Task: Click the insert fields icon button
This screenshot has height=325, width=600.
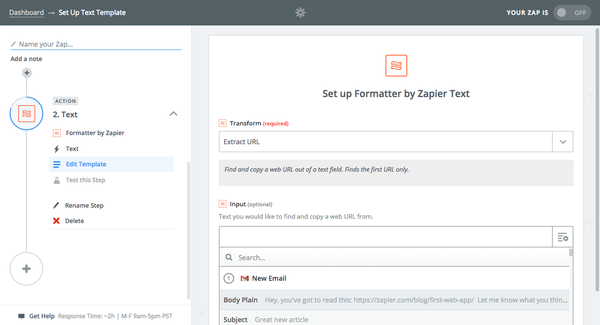Action: (563, 237)
